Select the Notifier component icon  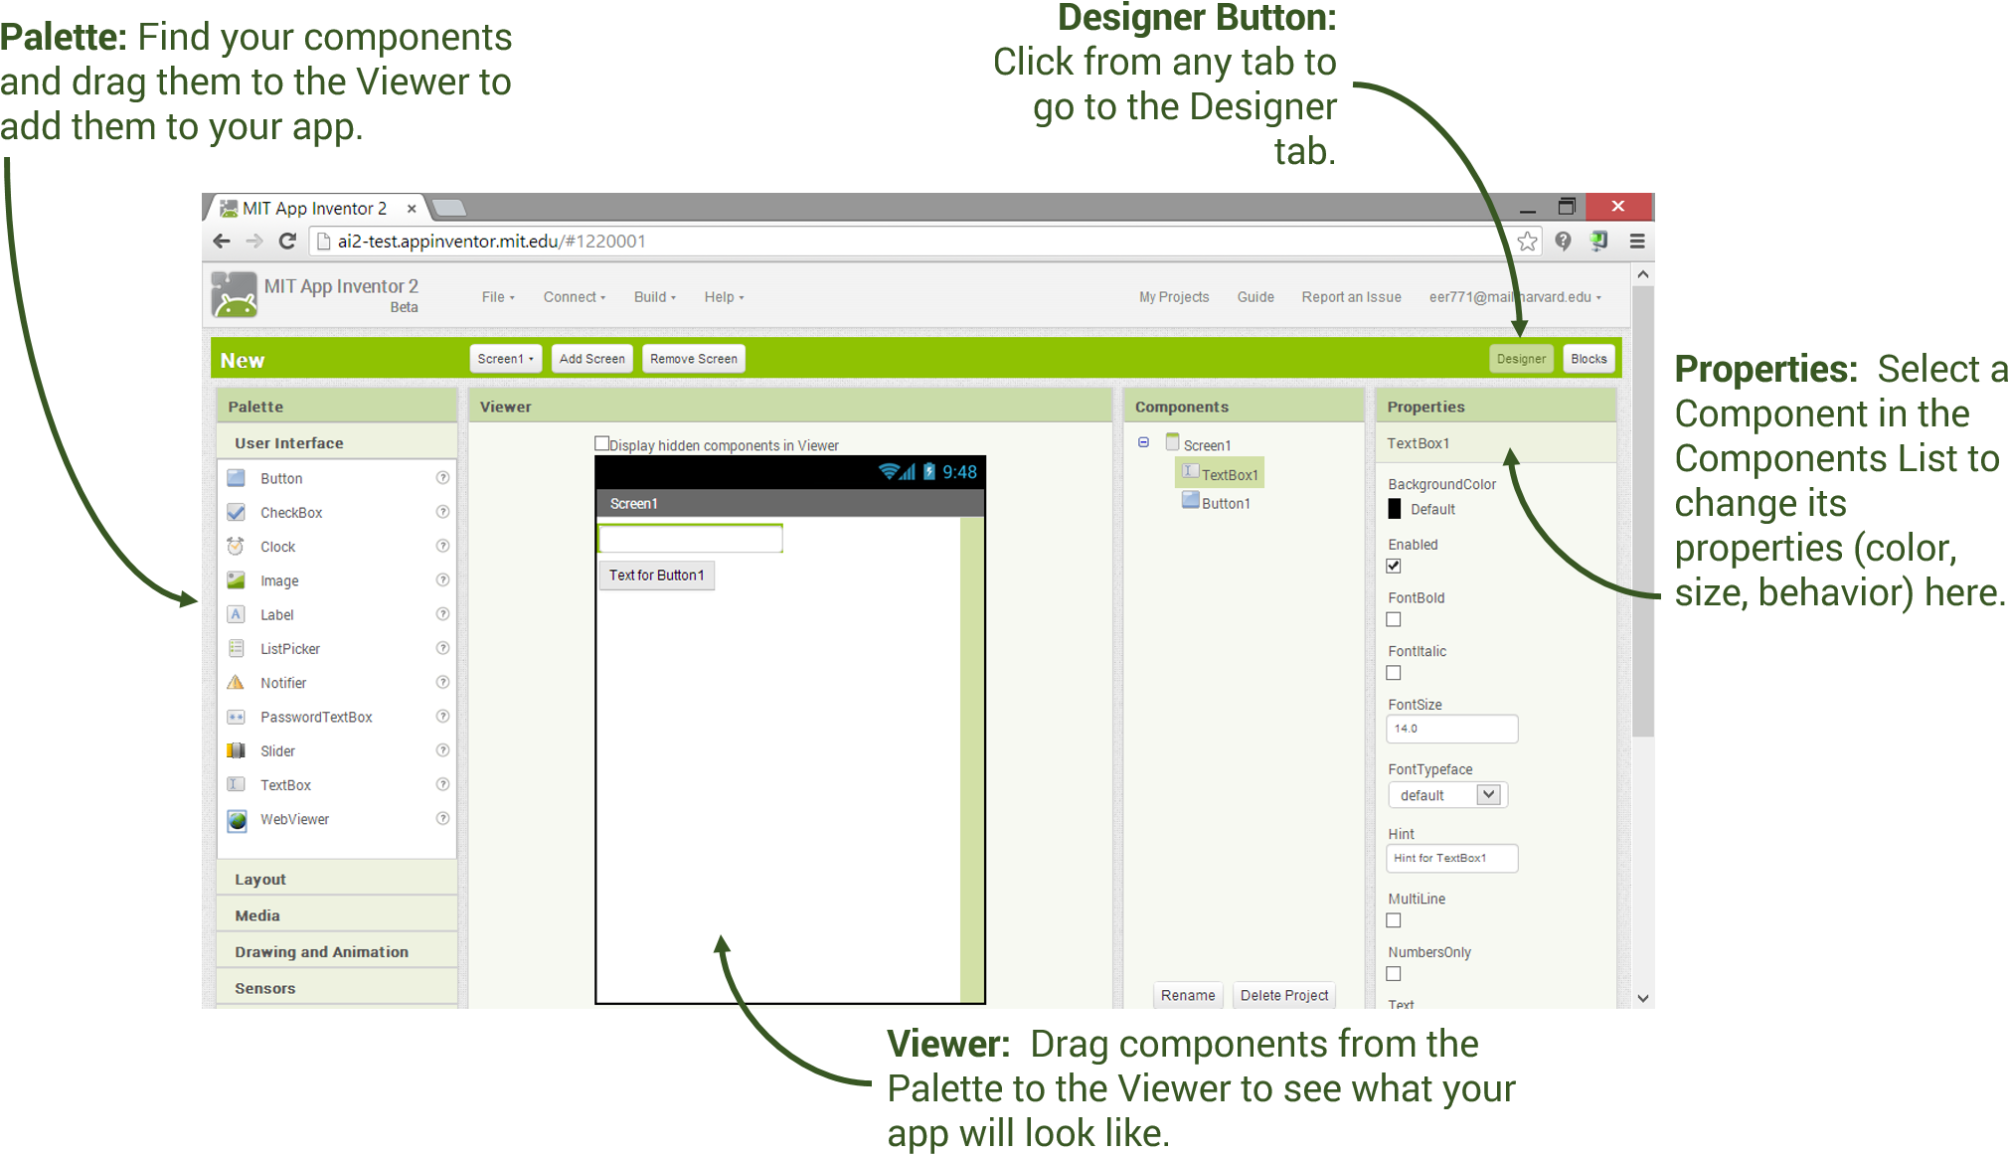[238, 683]
